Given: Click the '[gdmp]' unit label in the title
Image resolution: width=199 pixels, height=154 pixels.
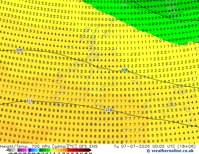Looking at the screenshot, I should click(x=60, y=146).
